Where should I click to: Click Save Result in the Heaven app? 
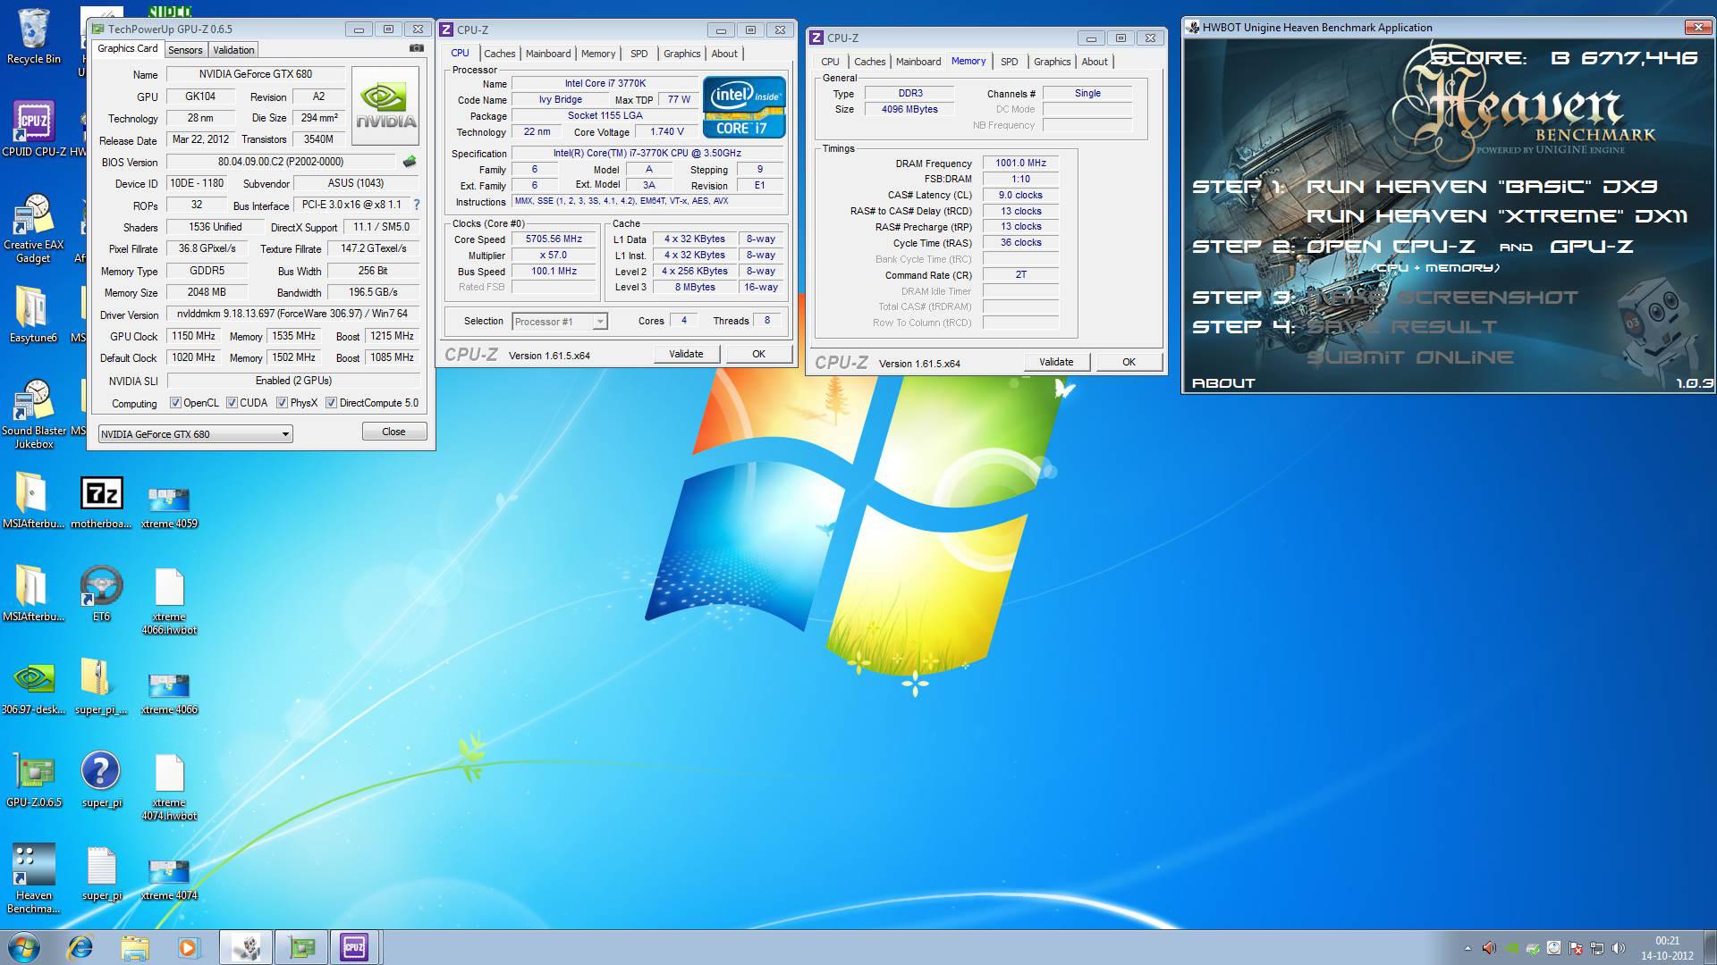point(1401,327)
